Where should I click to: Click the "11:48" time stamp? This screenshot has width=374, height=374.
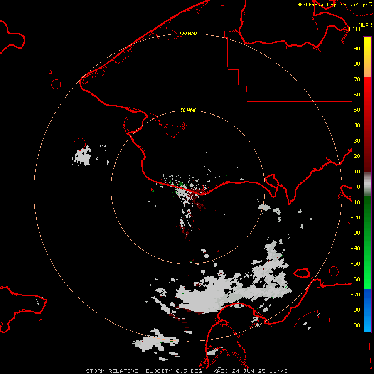coord(278,371)
